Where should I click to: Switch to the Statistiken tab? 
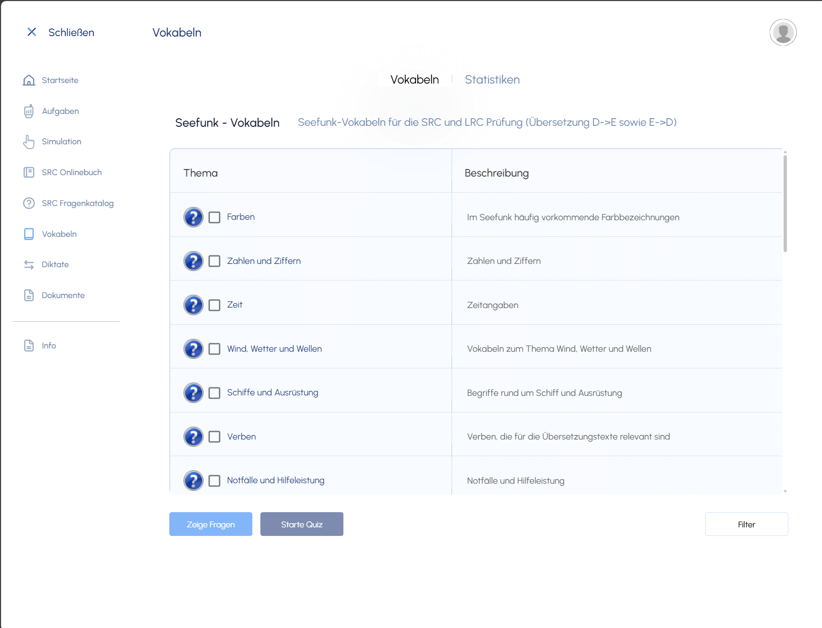point(492,80)
